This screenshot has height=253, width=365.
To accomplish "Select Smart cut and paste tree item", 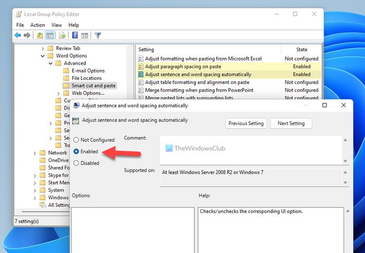I will tap(93, 86).
